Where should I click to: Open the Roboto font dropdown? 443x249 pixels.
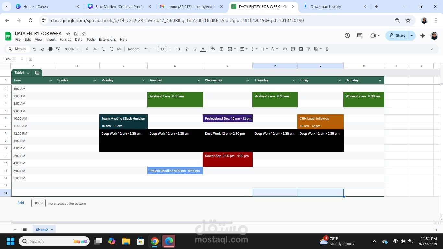137,49
